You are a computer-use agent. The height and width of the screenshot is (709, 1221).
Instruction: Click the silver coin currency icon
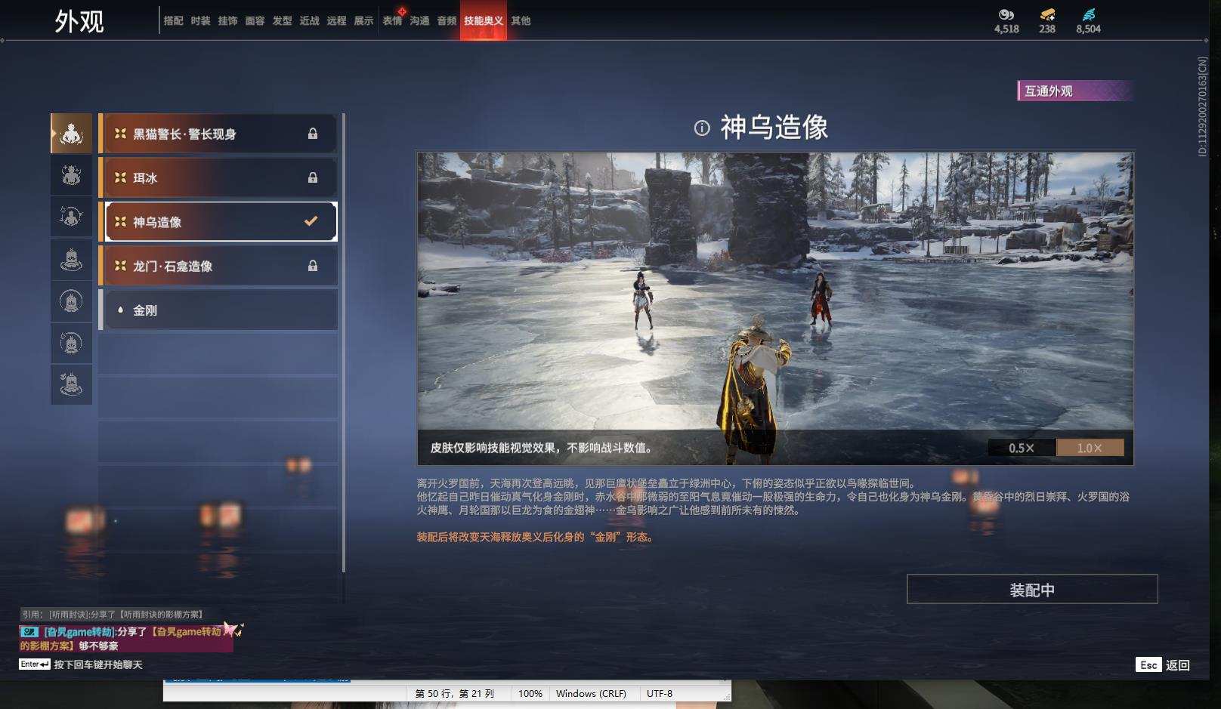(x=1006, y=14)
